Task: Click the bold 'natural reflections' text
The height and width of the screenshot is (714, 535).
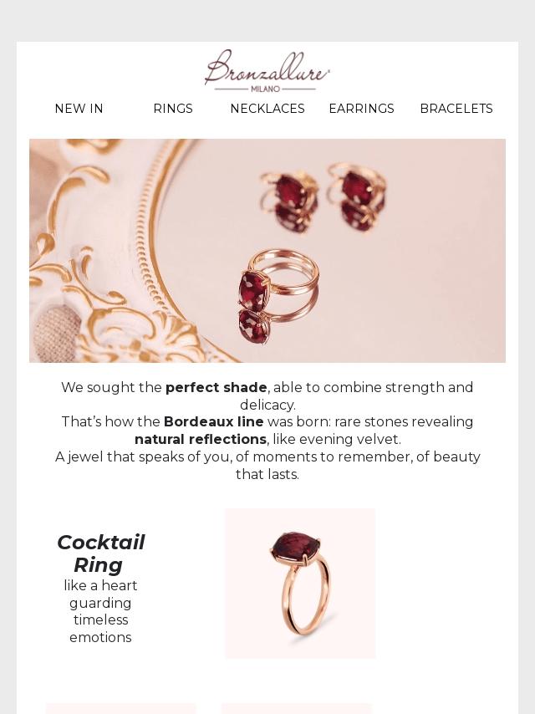Action: coord(201,440)
